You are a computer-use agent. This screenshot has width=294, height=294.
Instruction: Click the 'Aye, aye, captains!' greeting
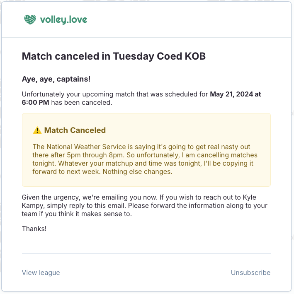(56, 79)
